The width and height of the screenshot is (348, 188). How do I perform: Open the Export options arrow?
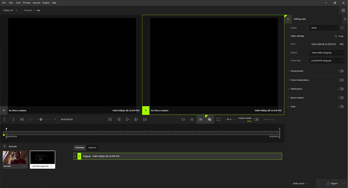[344, 184]
